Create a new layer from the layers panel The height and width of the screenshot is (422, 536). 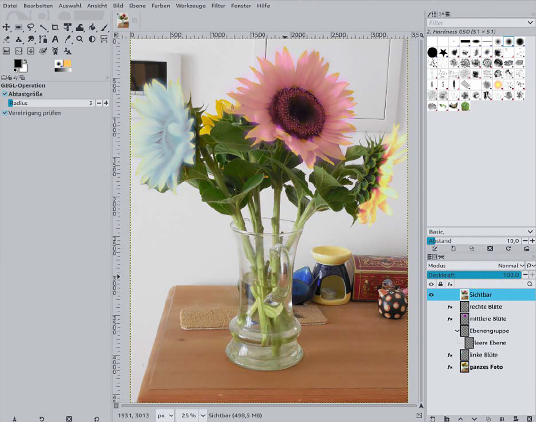pyautogui.click(x=433, y=418)
